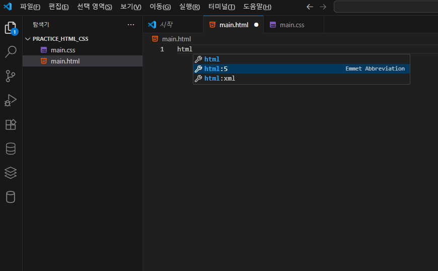Open the Explorer view in activity bar

coord(11,28)
